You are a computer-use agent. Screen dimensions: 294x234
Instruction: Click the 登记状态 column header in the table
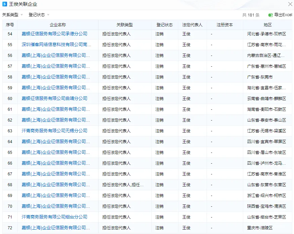(165, 25)
